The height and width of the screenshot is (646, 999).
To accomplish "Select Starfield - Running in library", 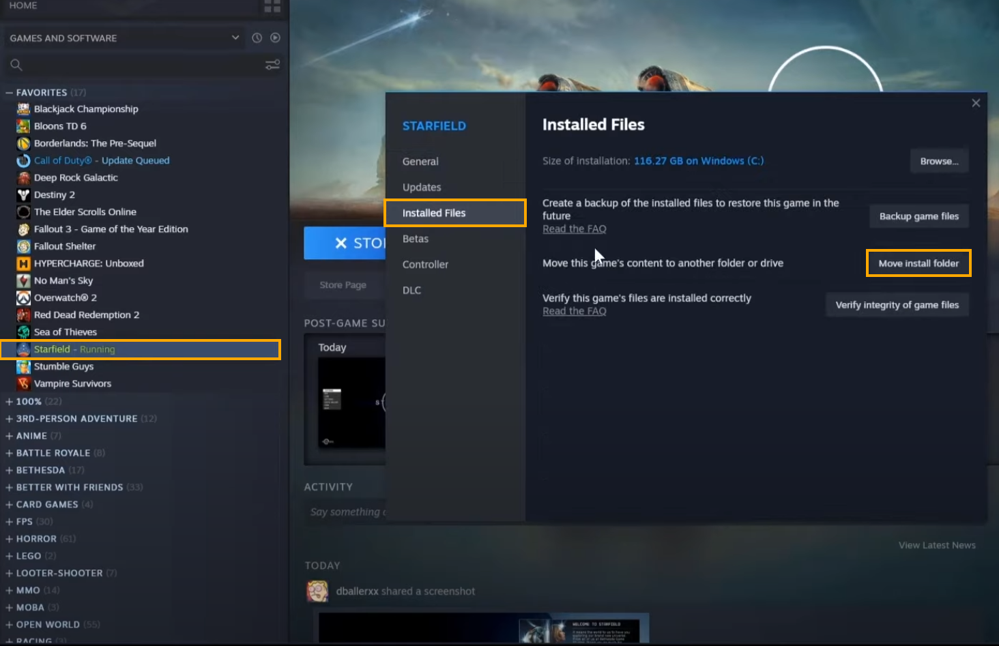I will 141,349.
